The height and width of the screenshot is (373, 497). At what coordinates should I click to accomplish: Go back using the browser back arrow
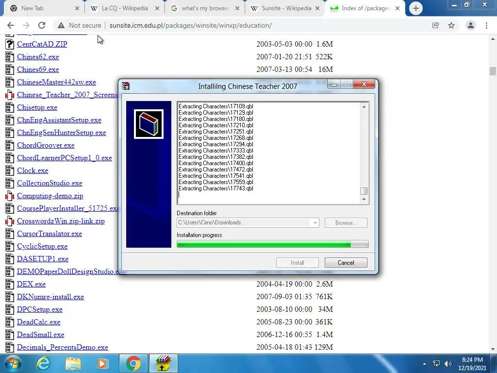tap(11, 25)
